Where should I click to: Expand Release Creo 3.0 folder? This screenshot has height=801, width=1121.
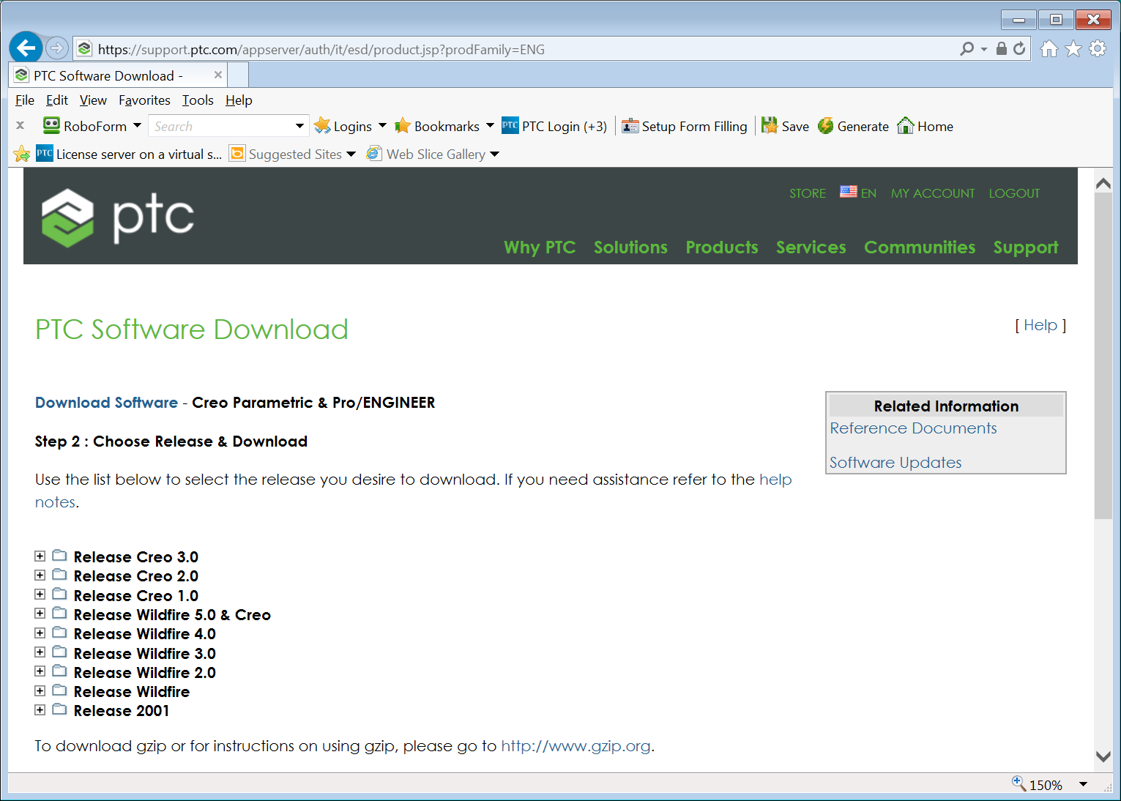coord(40,556)
